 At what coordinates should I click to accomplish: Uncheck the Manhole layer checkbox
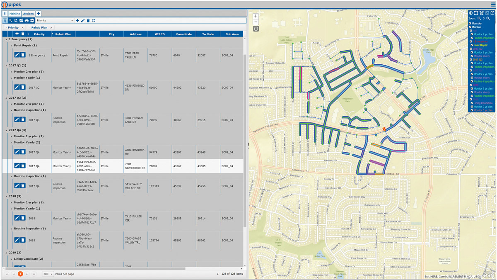point(470,23)
